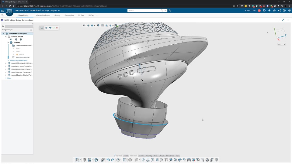Viewport: 292px width, 164px height.
Task: Open the units dropdown below the orientation cube
Action: pos(281,44)
